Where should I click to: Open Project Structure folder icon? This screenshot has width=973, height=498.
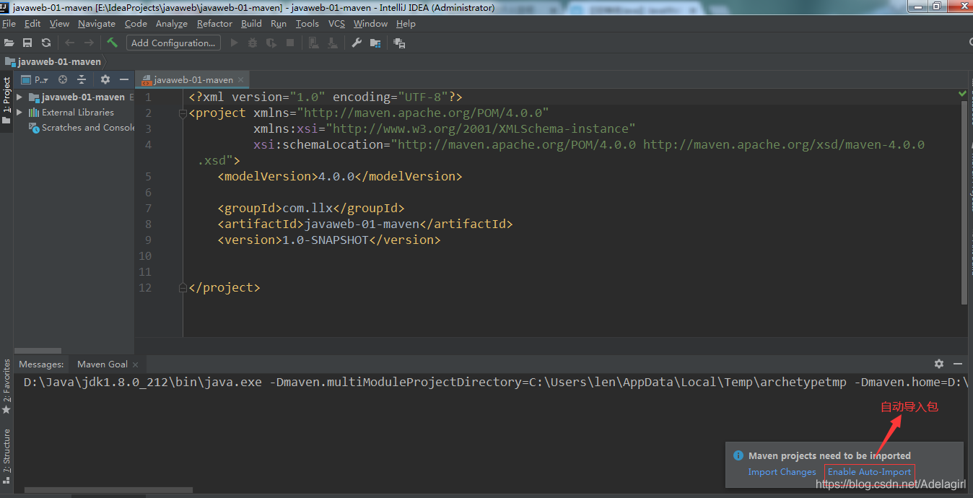coord(375,43)
